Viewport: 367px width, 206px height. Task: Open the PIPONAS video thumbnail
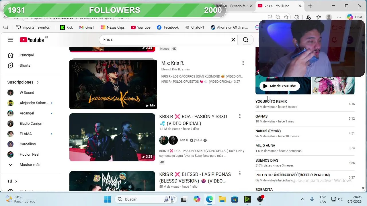(x=112, y=181)
